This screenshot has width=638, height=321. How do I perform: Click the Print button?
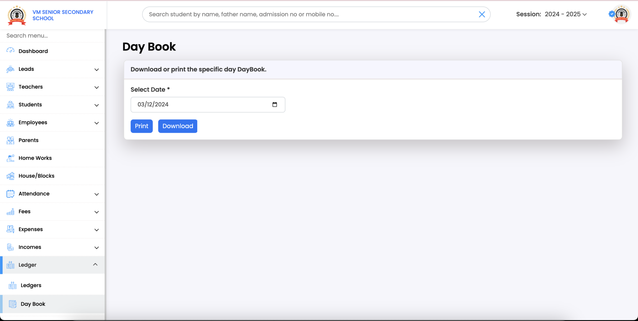click(x=141, y=126)
